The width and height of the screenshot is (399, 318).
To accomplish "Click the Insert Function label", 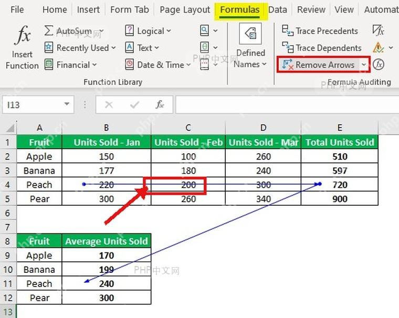I will 22,60.
